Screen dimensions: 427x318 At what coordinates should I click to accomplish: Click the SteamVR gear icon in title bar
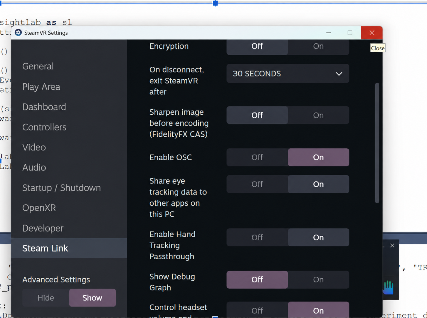point(18,33)
